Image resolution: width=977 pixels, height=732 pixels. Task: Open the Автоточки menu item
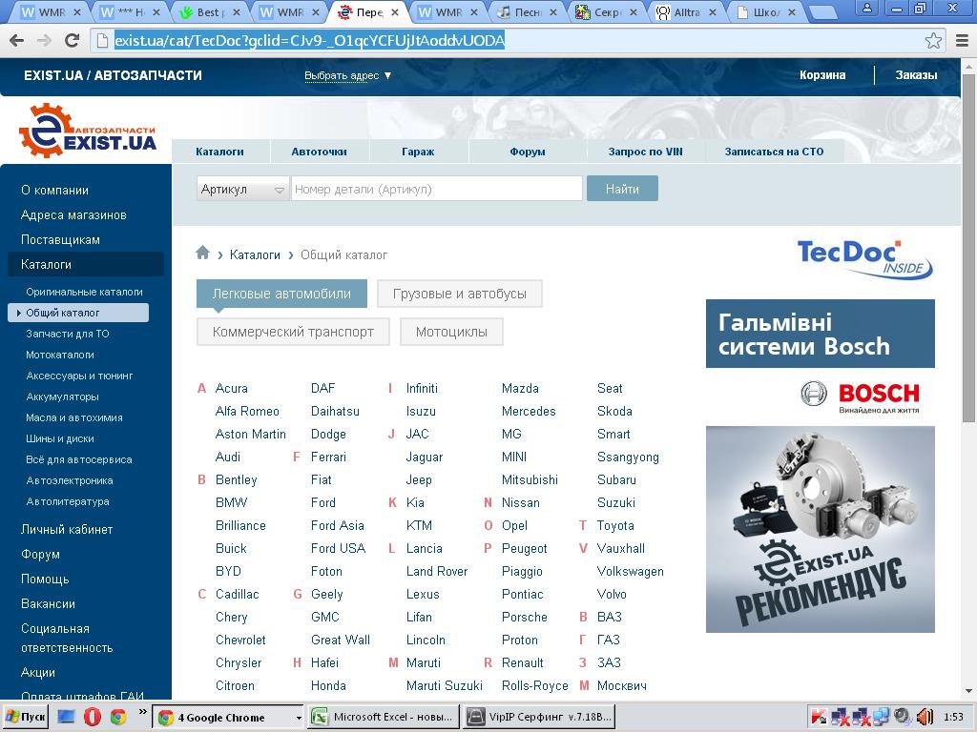[319, 152]
